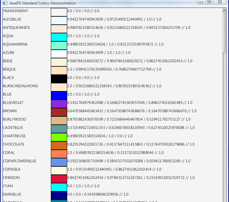Click the CADETBLUE color swatch
Viewport: 229px width, 202px height.
tap(59, 129)
